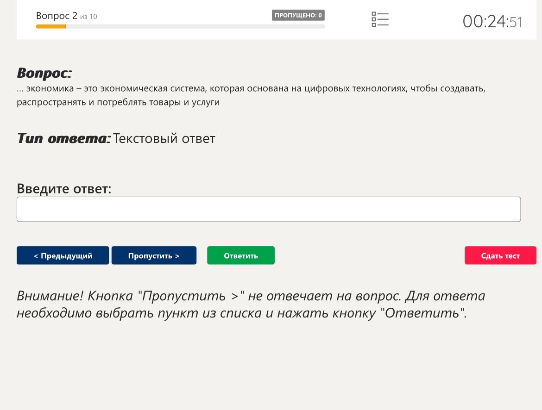Click the countdown timer 00:24:51
Image resolution: width=542 pixels, height=410 pixels.
pos(492,21)
